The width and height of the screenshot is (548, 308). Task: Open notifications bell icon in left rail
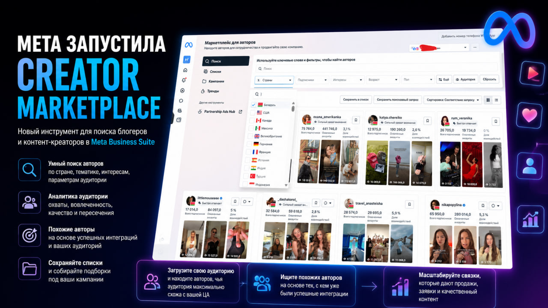tap(184, 80)
